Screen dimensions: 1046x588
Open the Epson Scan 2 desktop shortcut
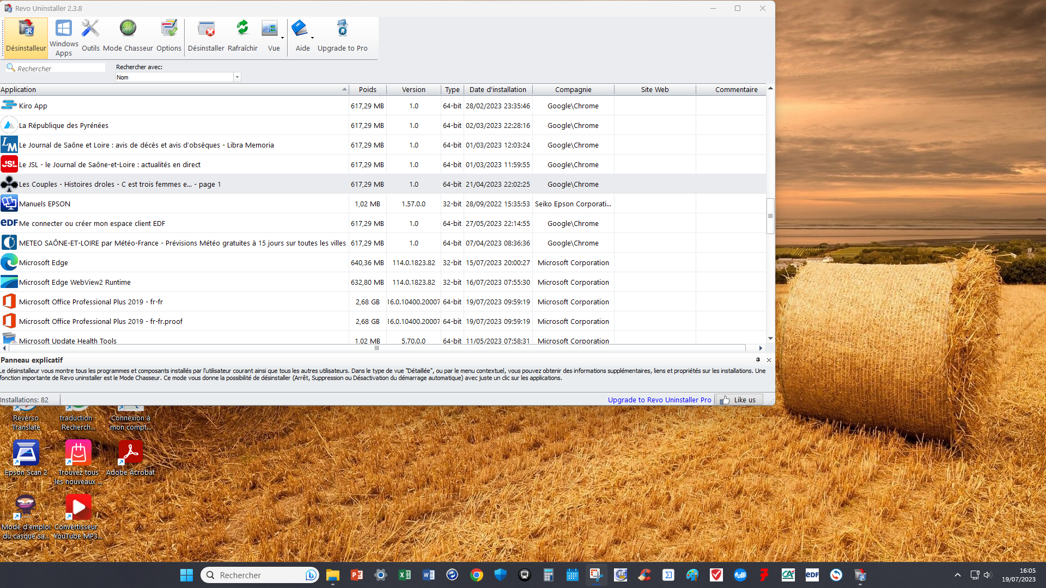26,458
